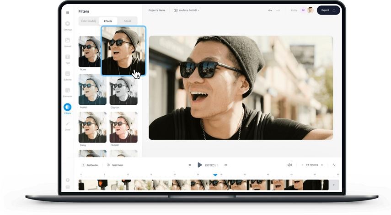Click the Filters panel heading
The image size is (391, 215).
pos(84,11)
